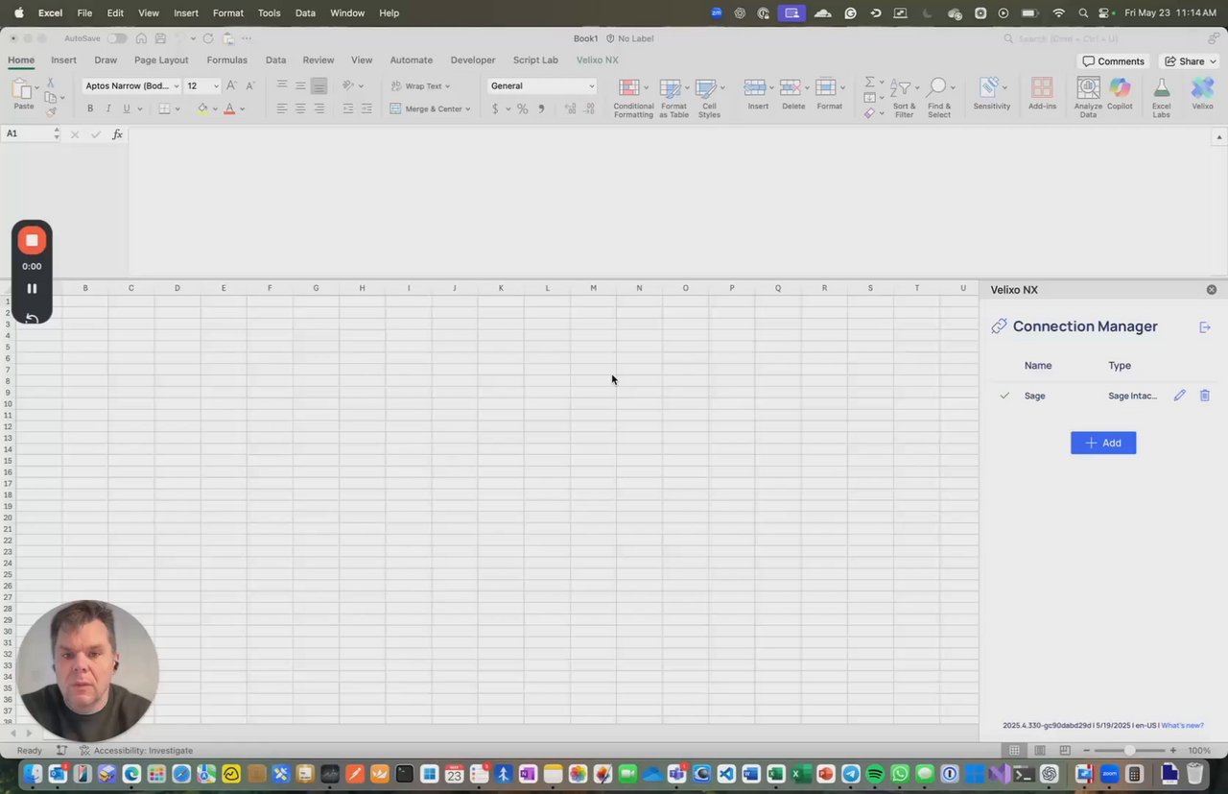Expand the Merge & Center dropdown arrow

point(468,109)
